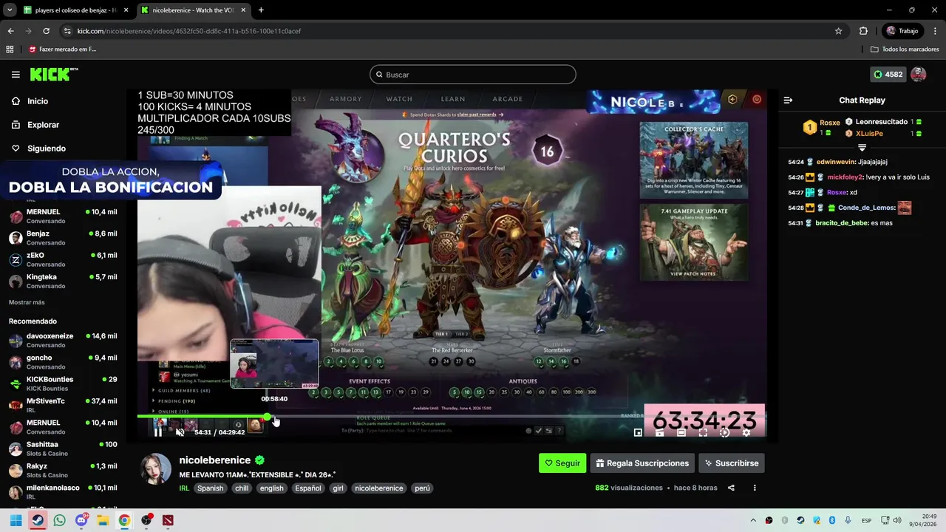Click Leonresucitado in chat leaderboard
Viewport: 946px width, 532px height.
click(x=882, y=122)
